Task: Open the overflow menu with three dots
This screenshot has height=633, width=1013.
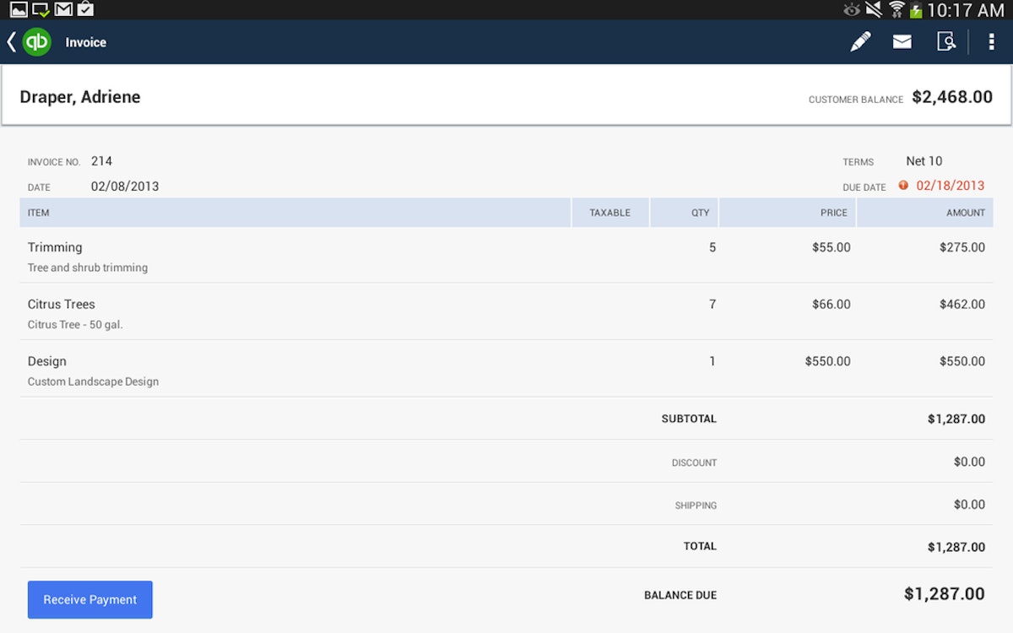Action: (x=991, y=41)
